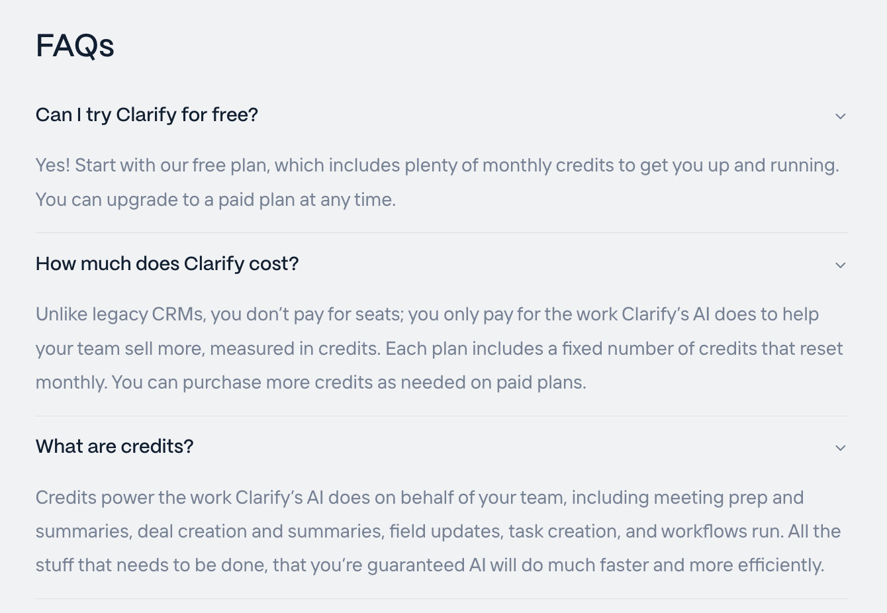Click sentence "You can purchase more credits as needed"
This screenshot has width=887, height=613.
[x=348, y=383]
